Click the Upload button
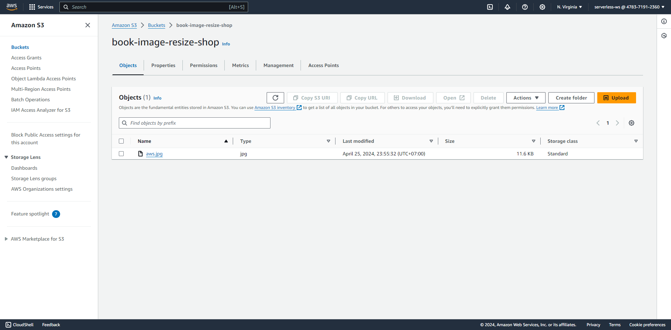This screenshot has width=671, height=330. (x=616, y=98)
